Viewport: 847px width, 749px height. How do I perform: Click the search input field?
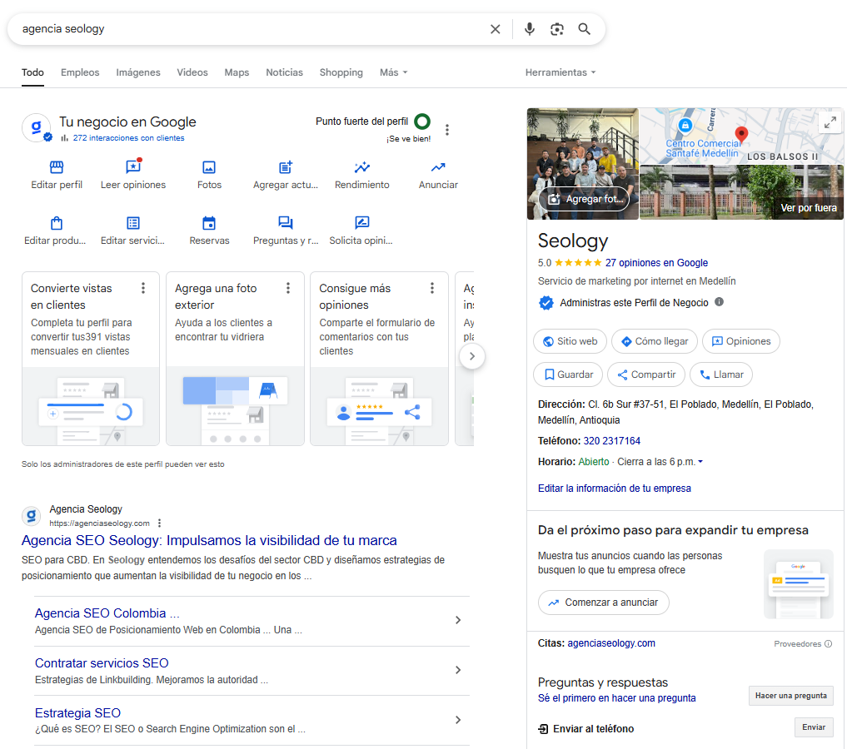pos(250,29)
